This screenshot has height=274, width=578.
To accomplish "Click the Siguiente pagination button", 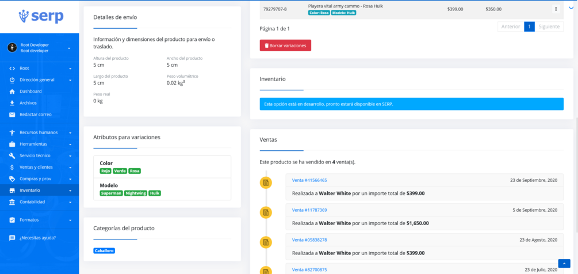I will point(549,26).
